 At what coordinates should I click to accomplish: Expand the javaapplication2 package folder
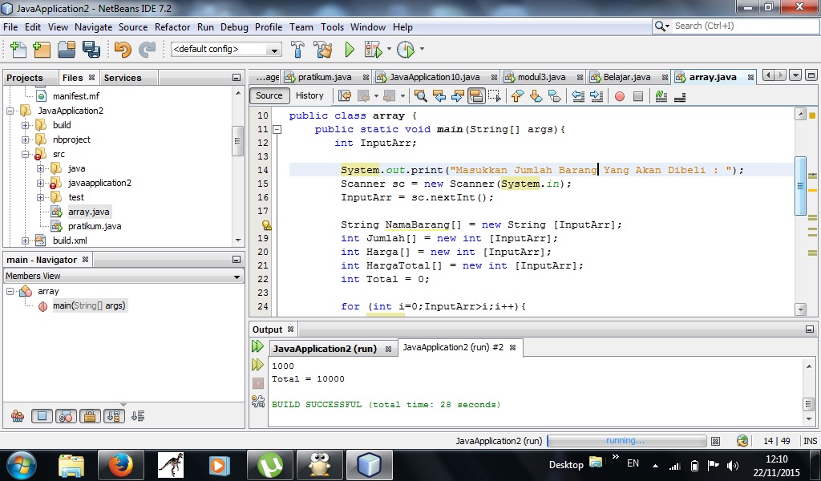40,184
